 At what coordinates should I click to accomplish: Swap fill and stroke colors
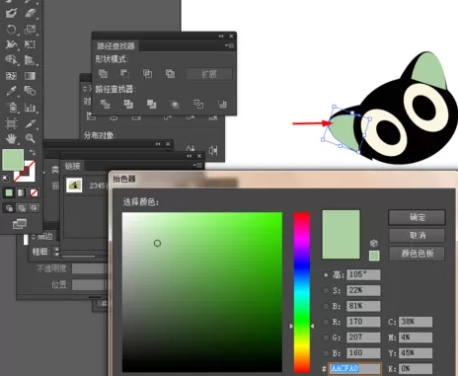click(x=33, y=152)
